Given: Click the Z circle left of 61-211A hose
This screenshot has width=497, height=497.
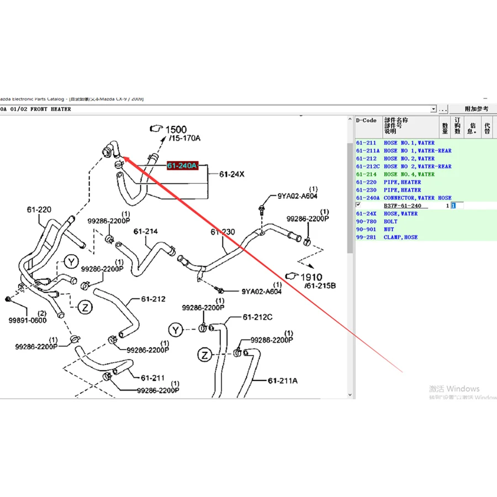Looking at the screenshot, I should 205,355.
